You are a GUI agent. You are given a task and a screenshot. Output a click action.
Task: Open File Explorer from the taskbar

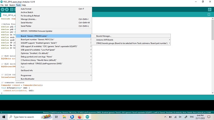coord(64,117)
